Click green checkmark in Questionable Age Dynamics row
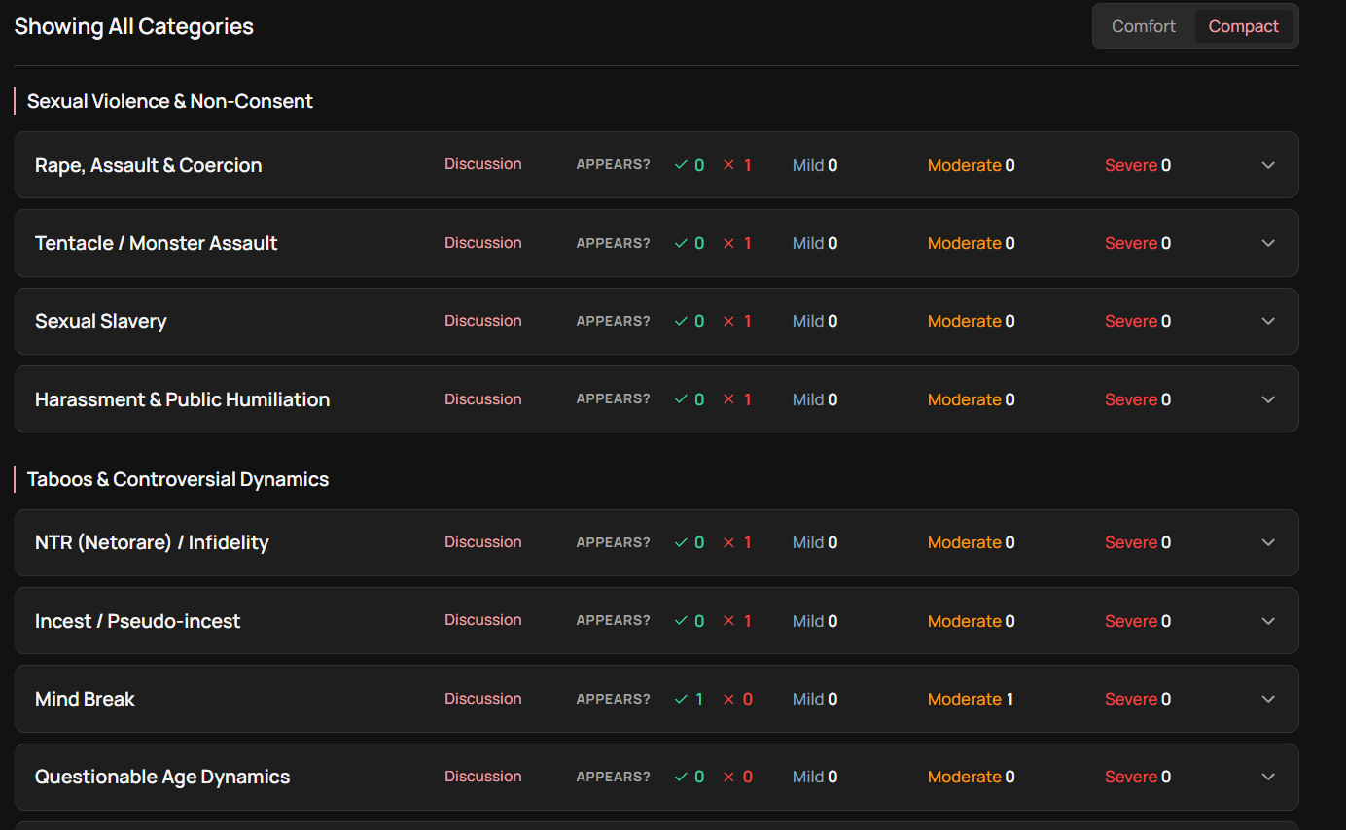1346x830 pixels. point(681,777)
